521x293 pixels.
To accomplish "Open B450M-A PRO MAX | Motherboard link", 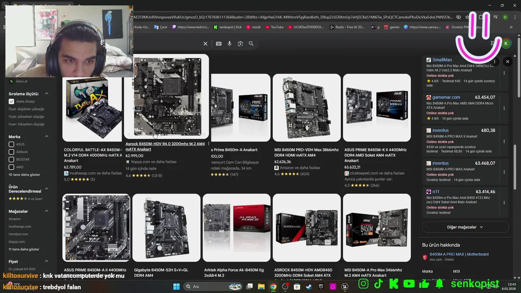I will tap(459, 254).
